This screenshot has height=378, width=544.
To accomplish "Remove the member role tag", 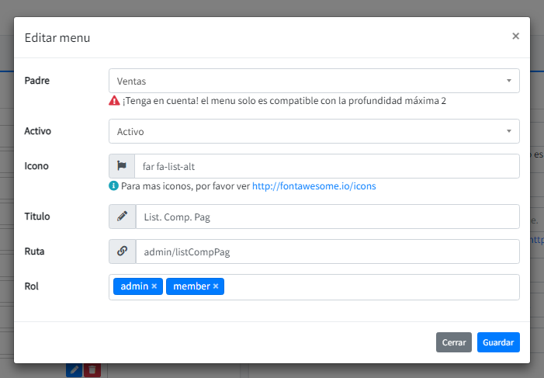I will click(x=216, y=286).
